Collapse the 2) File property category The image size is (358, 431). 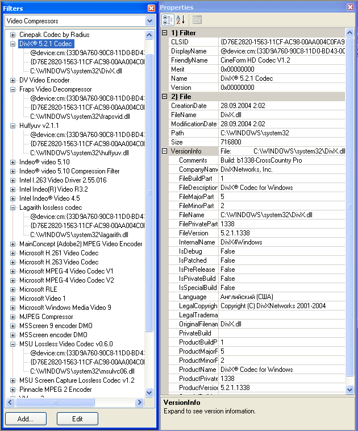coord(165,97)
